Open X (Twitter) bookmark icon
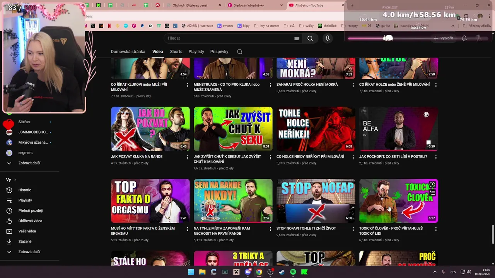Viewport: 495px width, 278px height. point(93,26)
